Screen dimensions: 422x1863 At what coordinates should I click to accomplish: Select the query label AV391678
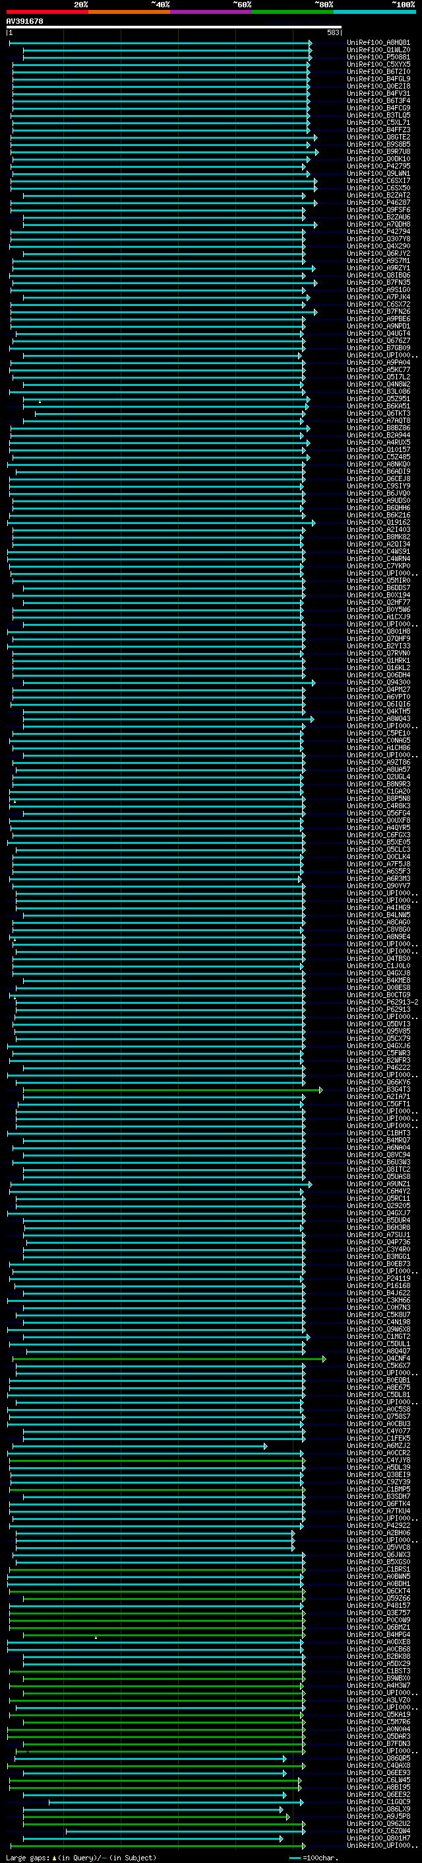coord(24,21)
